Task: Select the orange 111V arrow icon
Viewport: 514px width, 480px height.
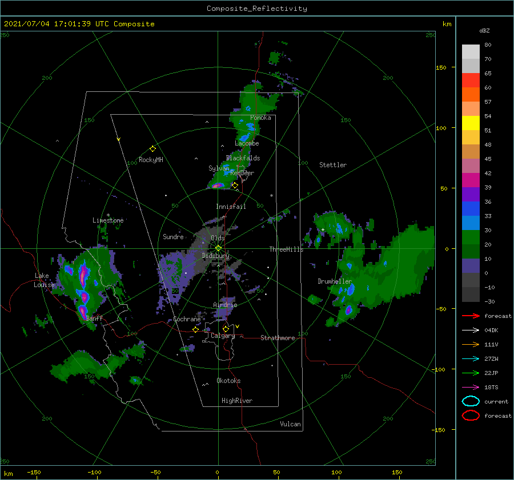Action: (x=471, y=344)
